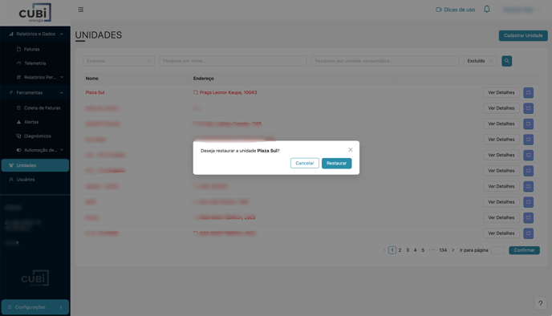Click previous page arrow
552x316 pixels.
384,250
